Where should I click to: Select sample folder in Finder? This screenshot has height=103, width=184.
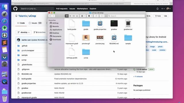coord(128,39)
